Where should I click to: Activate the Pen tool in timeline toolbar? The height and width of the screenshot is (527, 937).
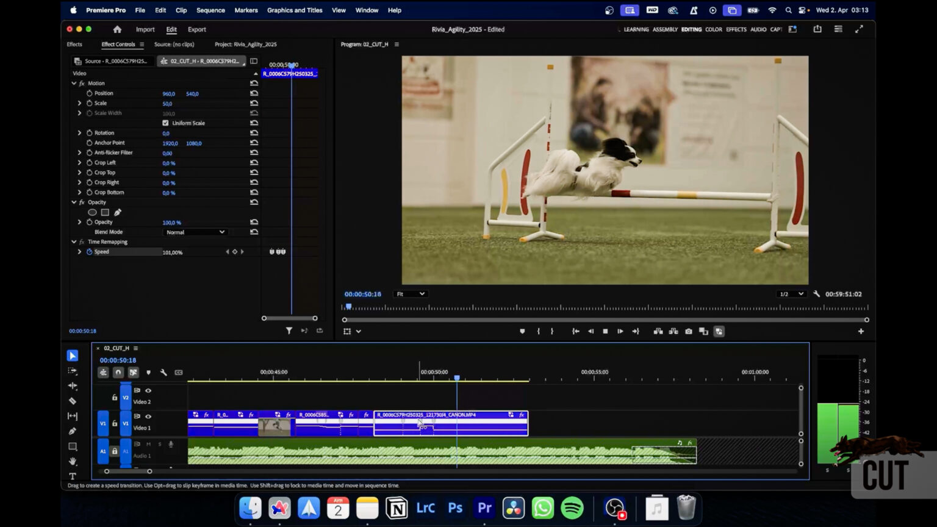(73, 431)
